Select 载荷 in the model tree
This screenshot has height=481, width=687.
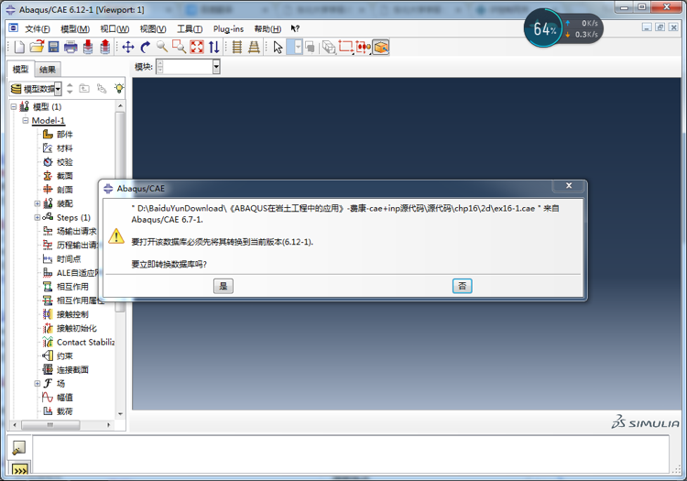tap(64, 411)
